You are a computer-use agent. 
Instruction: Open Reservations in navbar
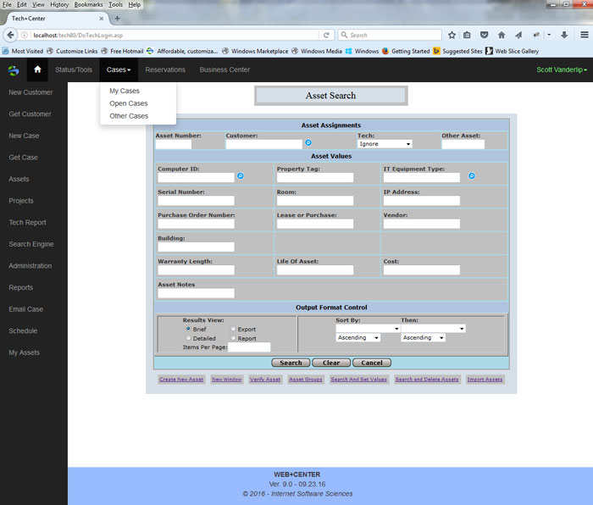pyautogui.click(x=165, y=69)
